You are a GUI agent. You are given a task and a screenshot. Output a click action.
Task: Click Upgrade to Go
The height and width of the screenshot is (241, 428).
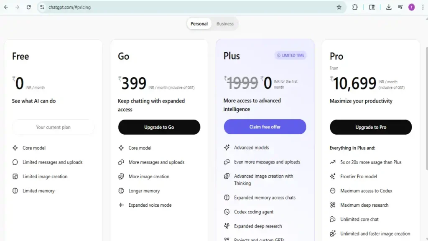pos(159,127)
